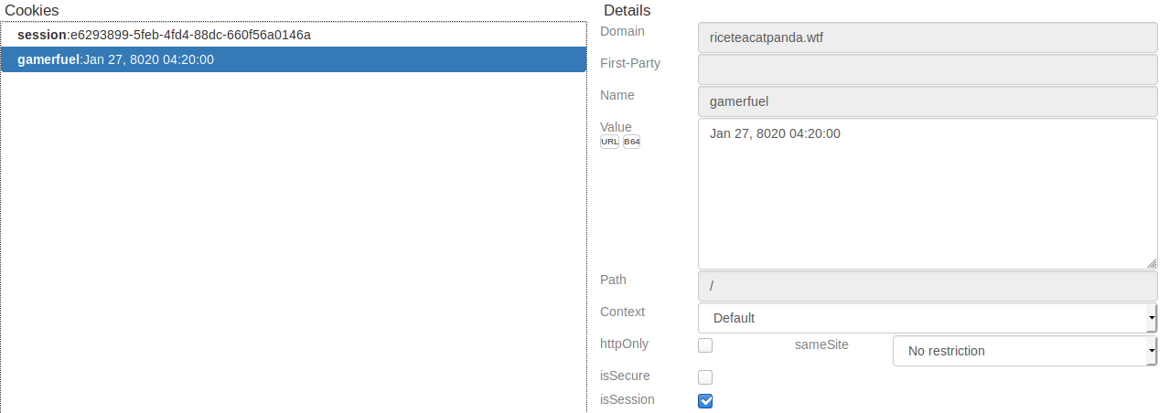Click the Domain field with riceteacatpanda.wtf
Viewport: 1169px width, 413px height.
pos(927,38)
